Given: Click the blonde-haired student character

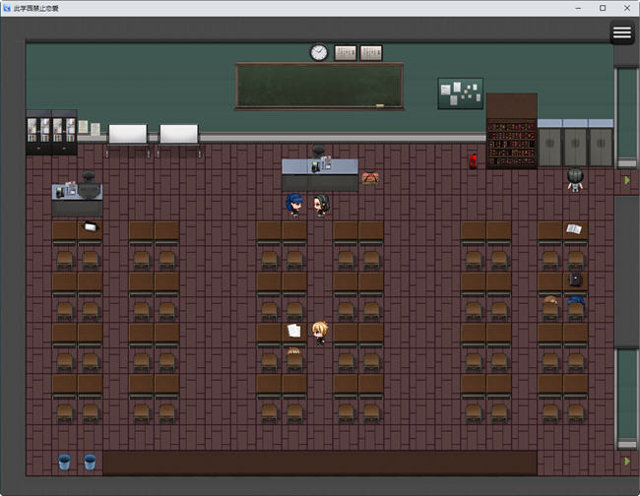Looking at the screenshot, I should pyautogui.click(x=319, y=333).
